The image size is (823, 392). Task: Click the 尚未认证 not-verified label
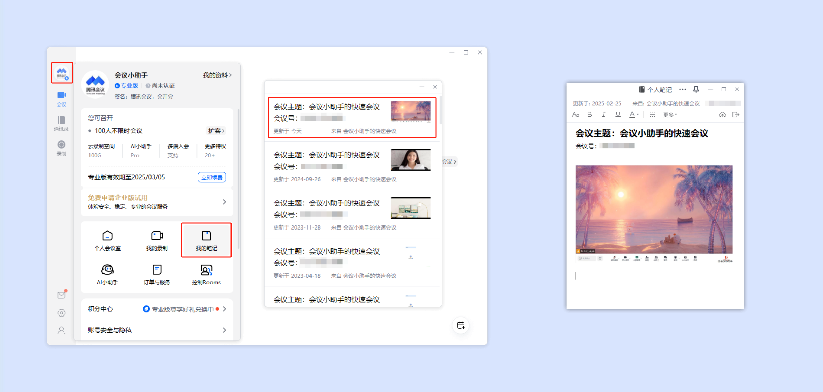(x=160, y=86)
